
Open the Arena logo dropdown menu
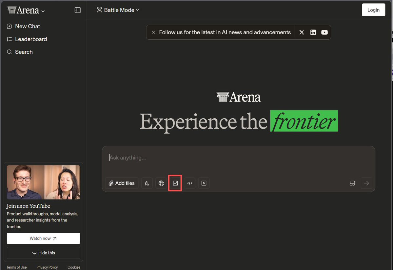[x=26, y=10]
